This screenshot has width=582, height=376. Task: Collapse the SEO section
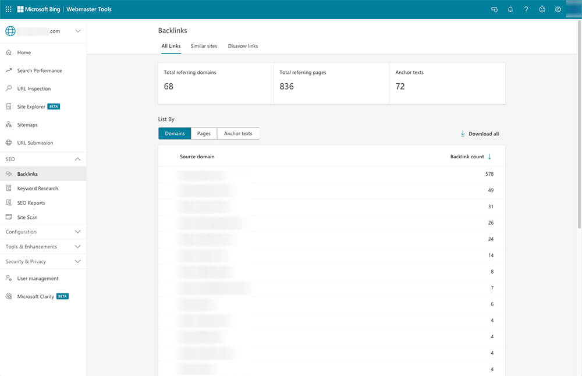(x=43, y=159)
